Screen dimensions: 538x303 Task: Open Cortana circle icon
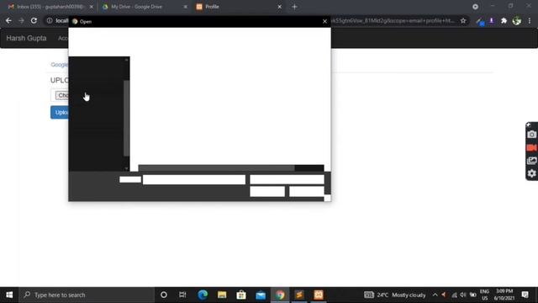pos(164,295)
